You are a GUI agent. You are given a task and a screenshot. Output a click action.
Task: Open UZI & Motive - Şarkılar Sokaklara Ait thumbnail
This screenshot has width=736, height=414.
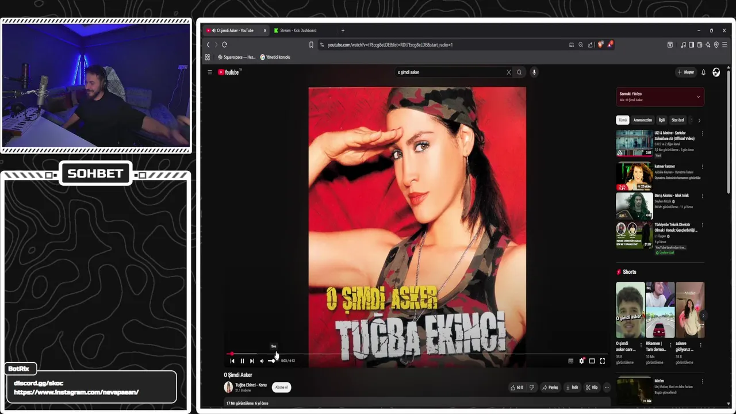634,143
